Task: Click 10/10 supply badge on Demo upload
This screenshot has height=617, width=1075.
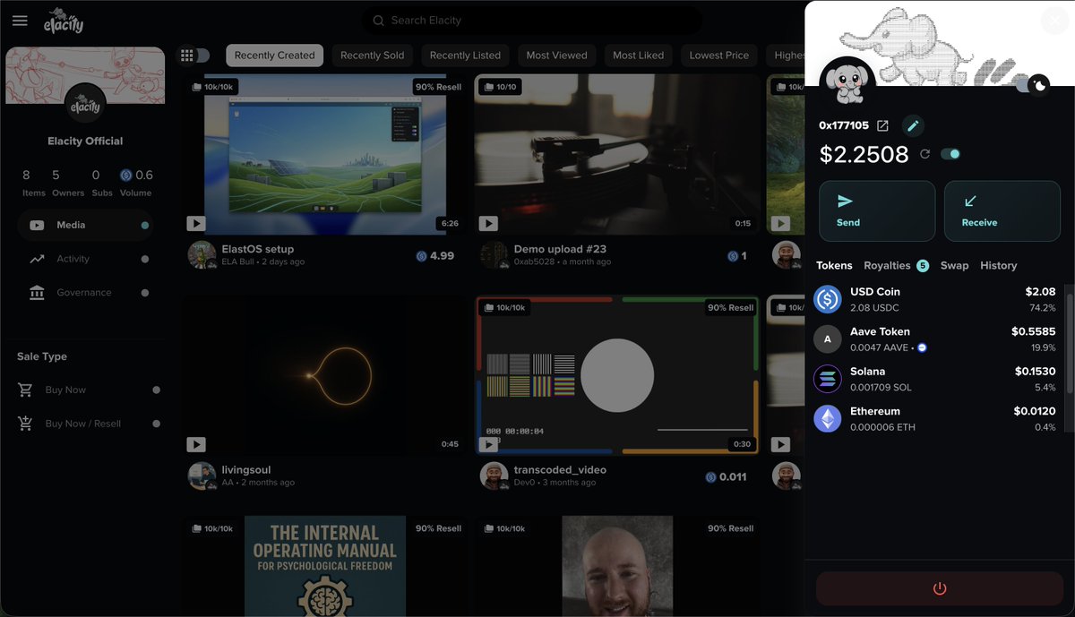Action: [501, 87]
